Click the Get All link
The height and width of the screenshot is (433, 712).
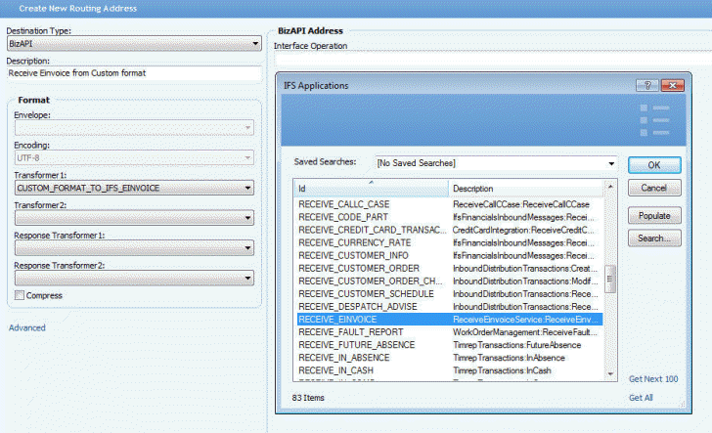[x=641, y=398]
